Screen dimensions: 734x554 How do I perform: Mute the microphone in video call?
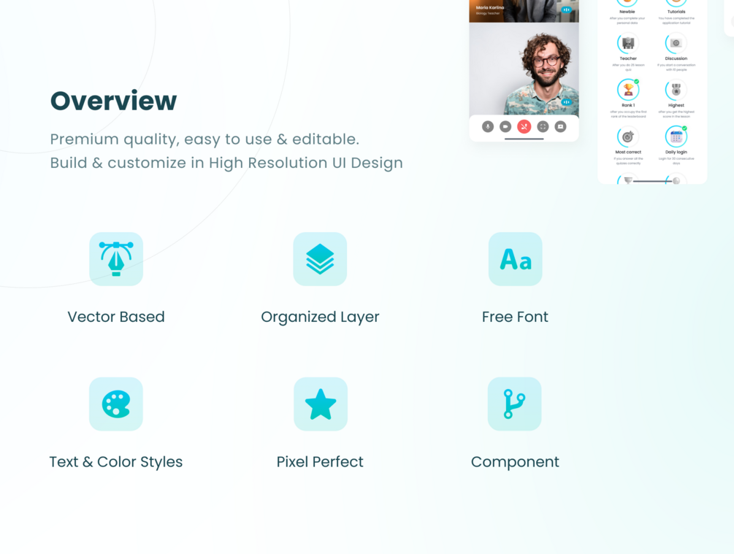coord(488,127)
